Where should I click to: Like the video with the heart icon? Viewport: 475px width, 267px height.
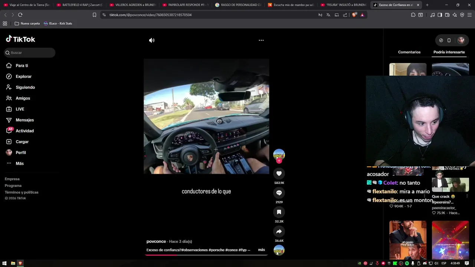(x=279, y=174)
